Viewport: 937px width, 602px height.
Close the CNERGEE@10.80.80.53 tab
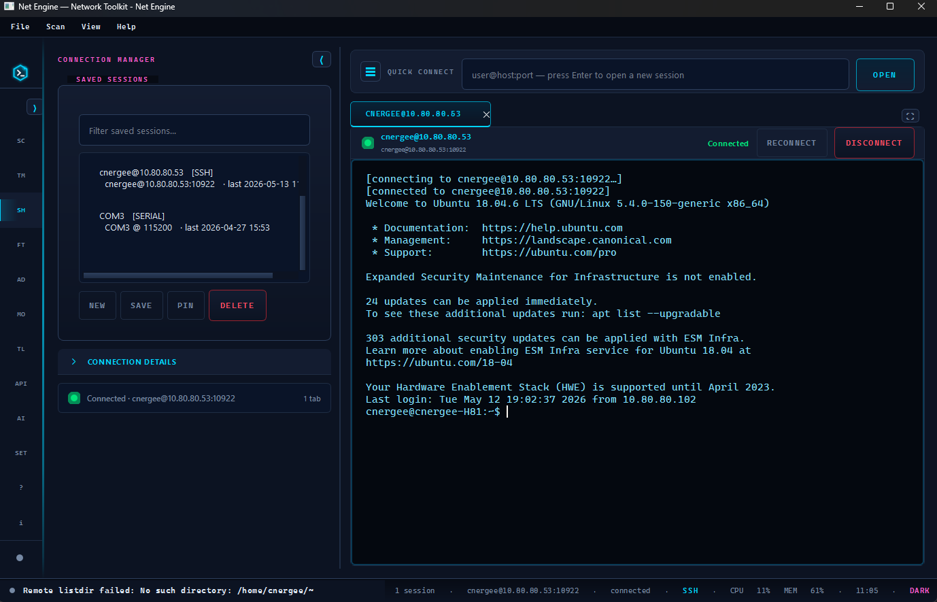click(x=486, y=114)
